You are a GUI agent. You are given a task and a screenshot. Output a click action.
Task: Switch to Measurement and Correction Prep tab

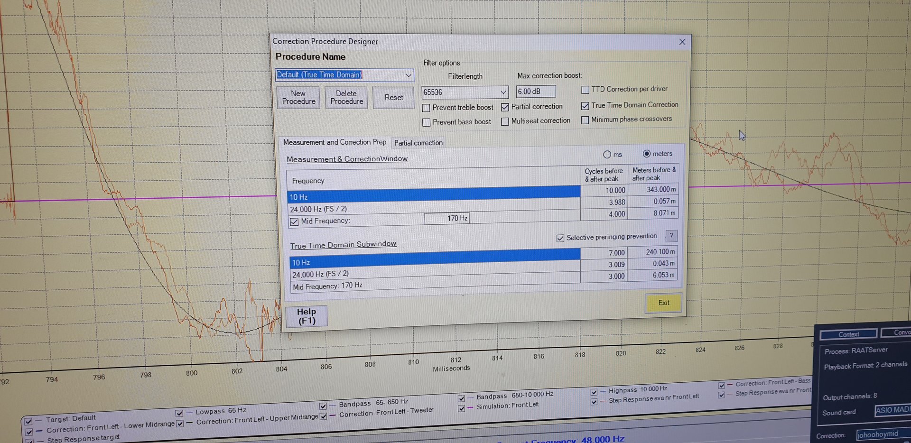pos(335,142)
